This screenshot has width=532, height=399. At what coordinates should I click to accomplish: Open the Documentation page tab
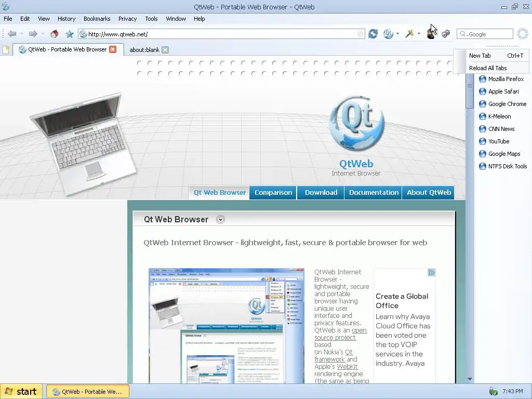(374, 192)
